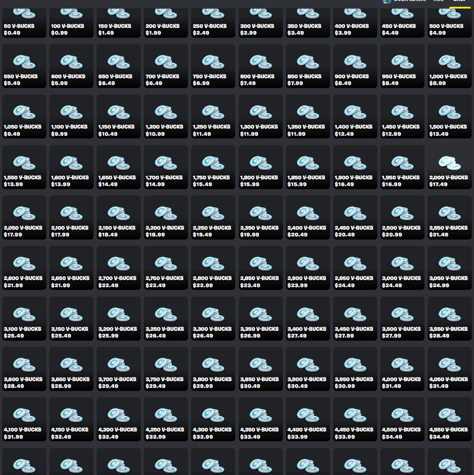This screenshot has height=475, width=474.
Task: Click the "900 V-BUCKS" label
Action: tap(352, 76)
